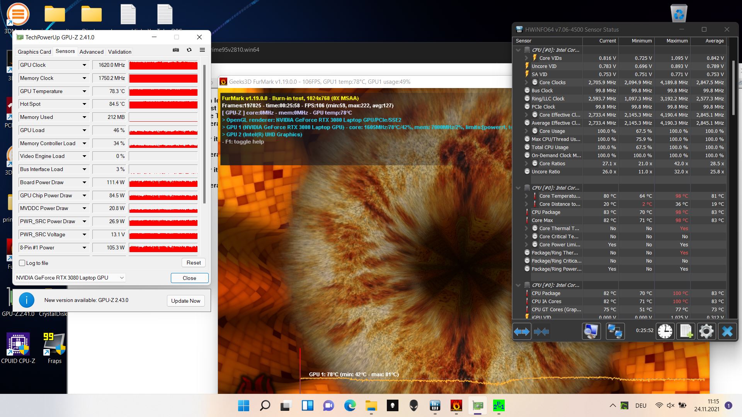The image size is (742, 417).
Task: Expand Core Clocks row in HWiNFO
Action: 526,83
